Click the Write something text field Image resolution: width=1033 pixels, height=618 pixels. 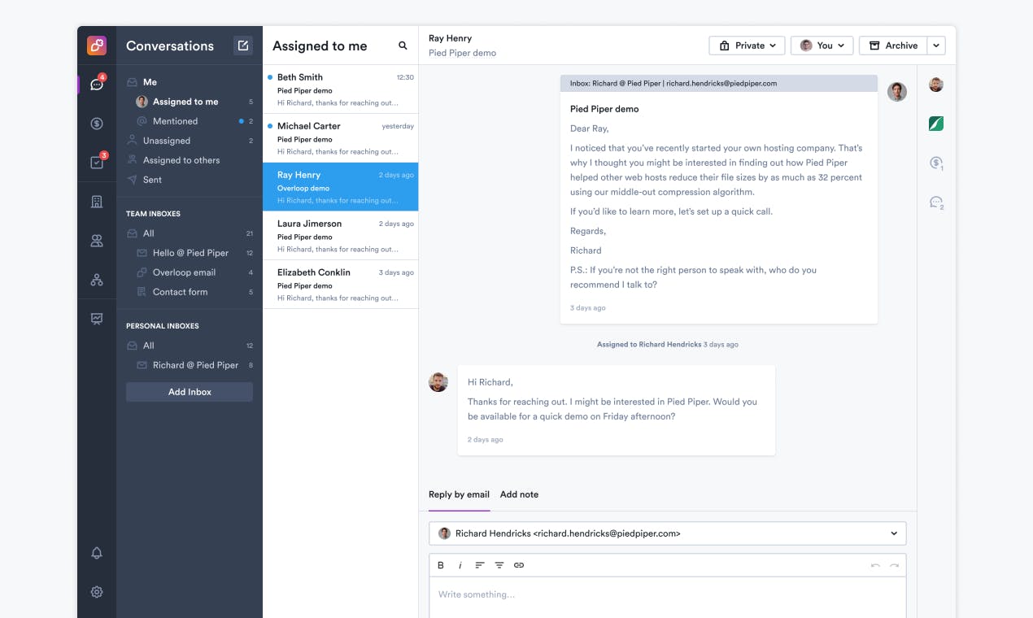[x=667, y=596]
